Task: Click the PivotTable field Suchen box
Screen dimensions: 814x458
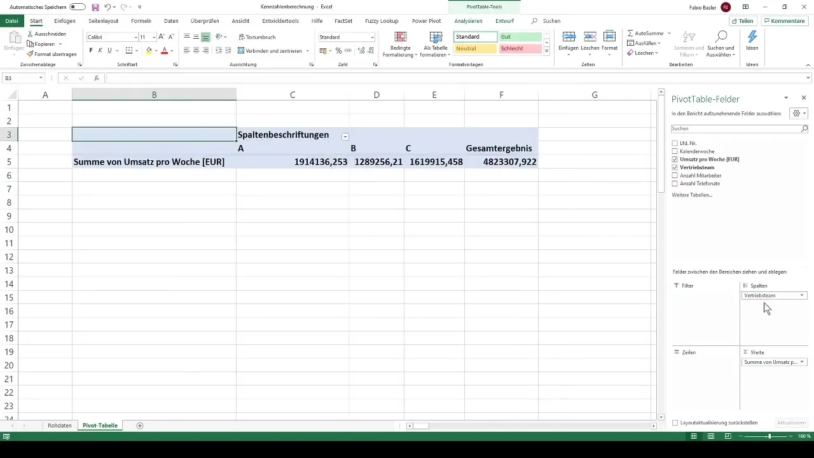Action: 740,128
